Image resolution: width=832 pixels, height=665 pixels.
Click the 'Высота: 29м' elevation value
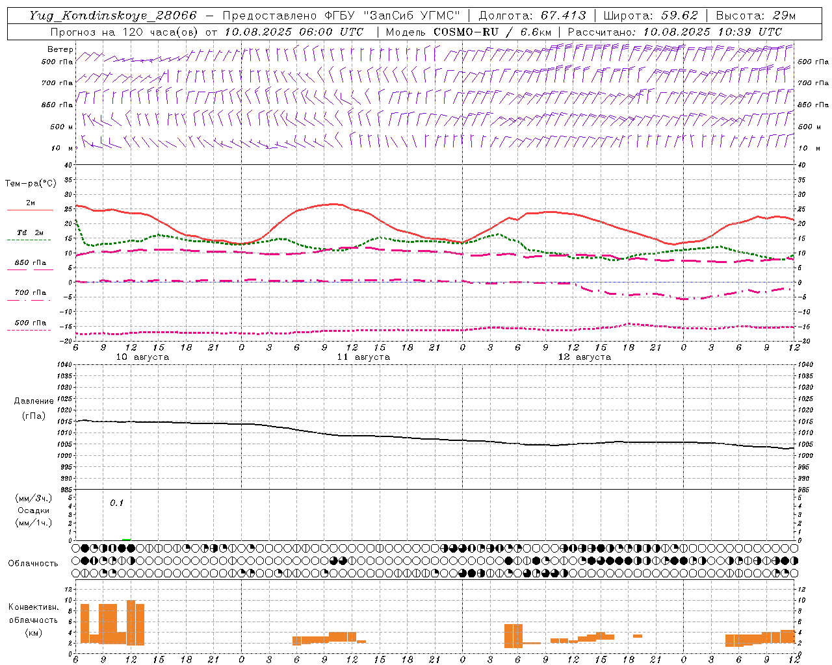tap(755, 16)
